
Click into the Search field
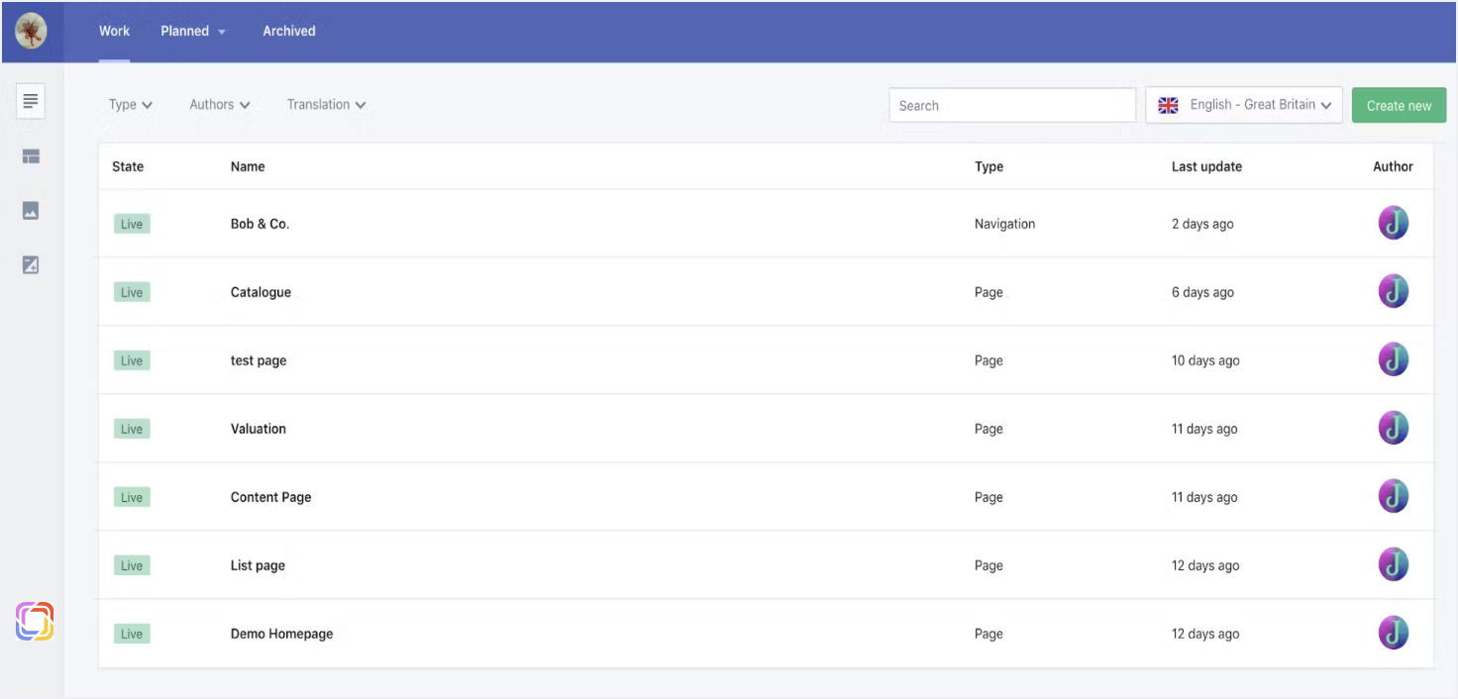[1011, 106]
